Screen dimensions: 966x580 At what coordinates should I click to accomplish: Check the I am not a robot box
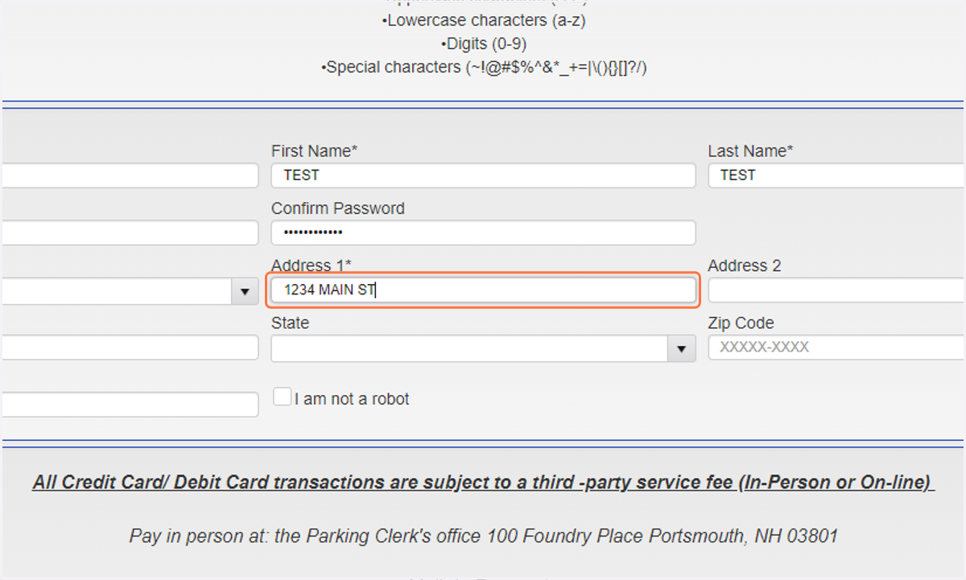pos(282,397)
